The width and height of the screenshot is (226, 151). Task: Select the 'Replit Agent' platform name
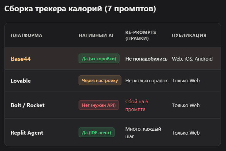(x=27, y=133)
